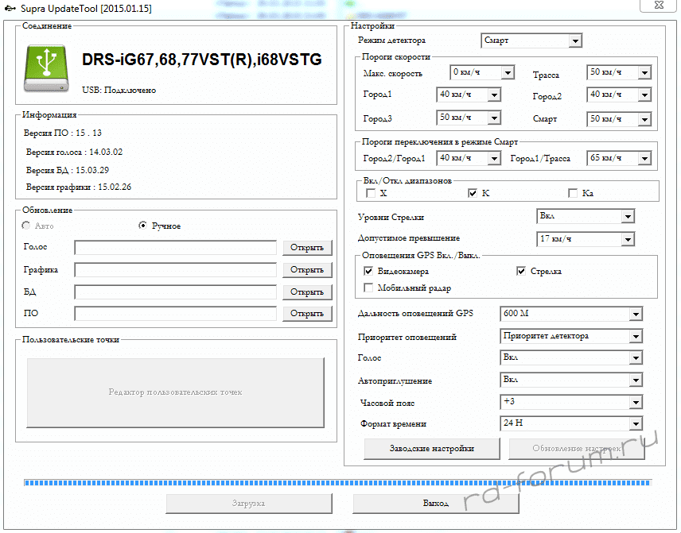Click the Версия графики : 15.02.26 text
This screenshot has width=681, height=533.
tap(79, 187)
